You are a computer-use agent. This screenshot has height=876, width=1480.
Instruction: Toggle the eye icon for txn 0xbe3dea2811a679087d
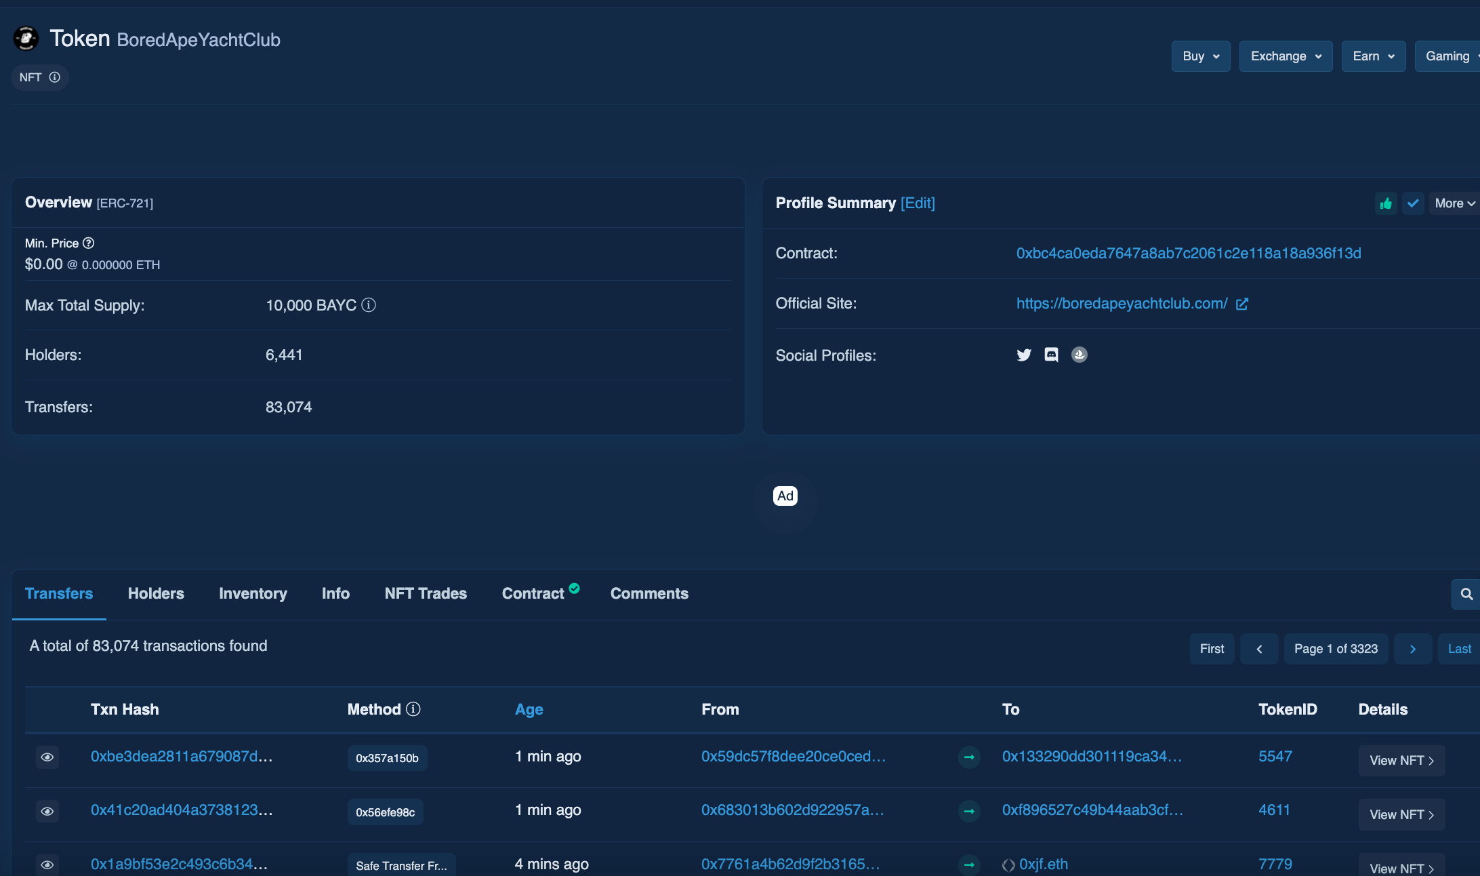(47, 757)
